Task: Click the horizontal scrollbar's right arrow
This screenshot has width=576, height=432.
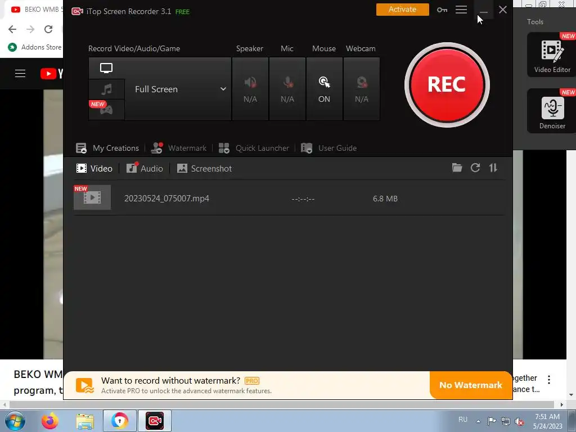Action: 562,405
